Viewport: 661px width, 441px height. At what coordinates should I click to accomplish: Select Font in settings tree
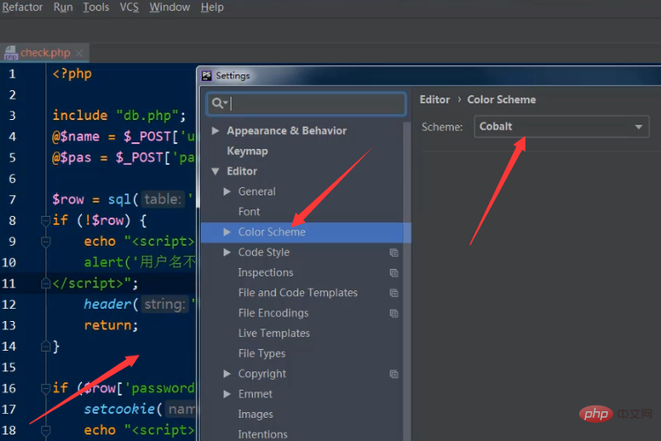pyautogui.click(x=249, y=212)
